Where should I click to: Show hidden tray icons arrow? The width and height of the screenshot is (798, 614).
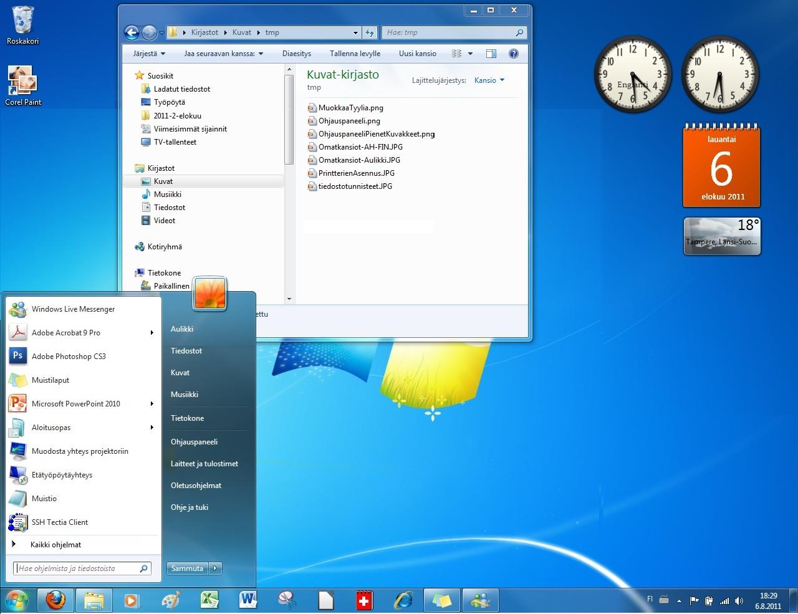click(x=679, y=601)
